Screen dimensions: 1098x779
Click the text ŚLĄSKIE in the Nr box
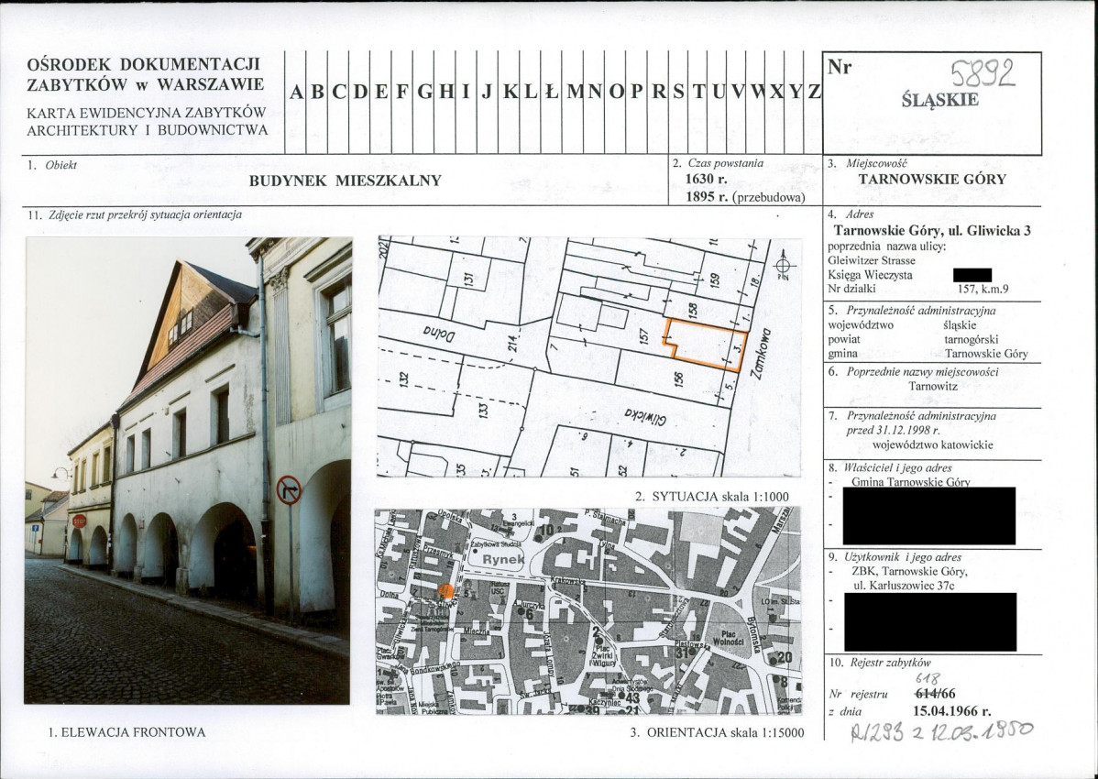click(939, 100)
